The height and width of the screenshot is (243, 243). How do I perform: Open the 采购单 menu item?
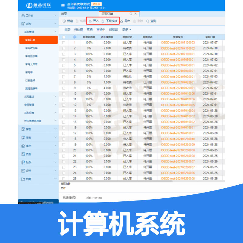(29, 72)
